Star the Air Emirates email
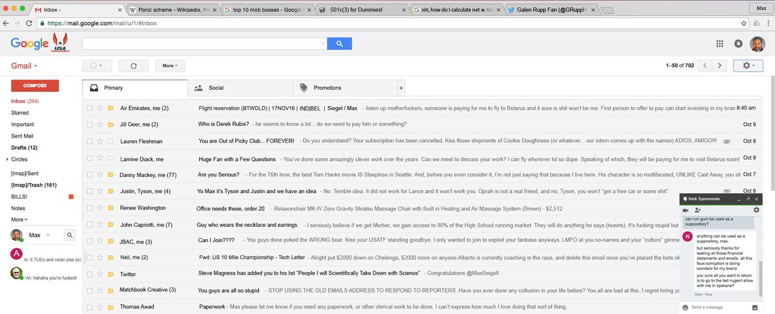 [100, 108]
